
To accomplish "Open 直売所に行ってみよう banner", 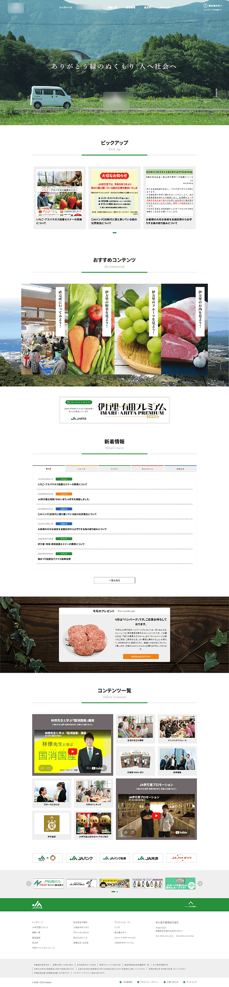I will click(44, 329).
